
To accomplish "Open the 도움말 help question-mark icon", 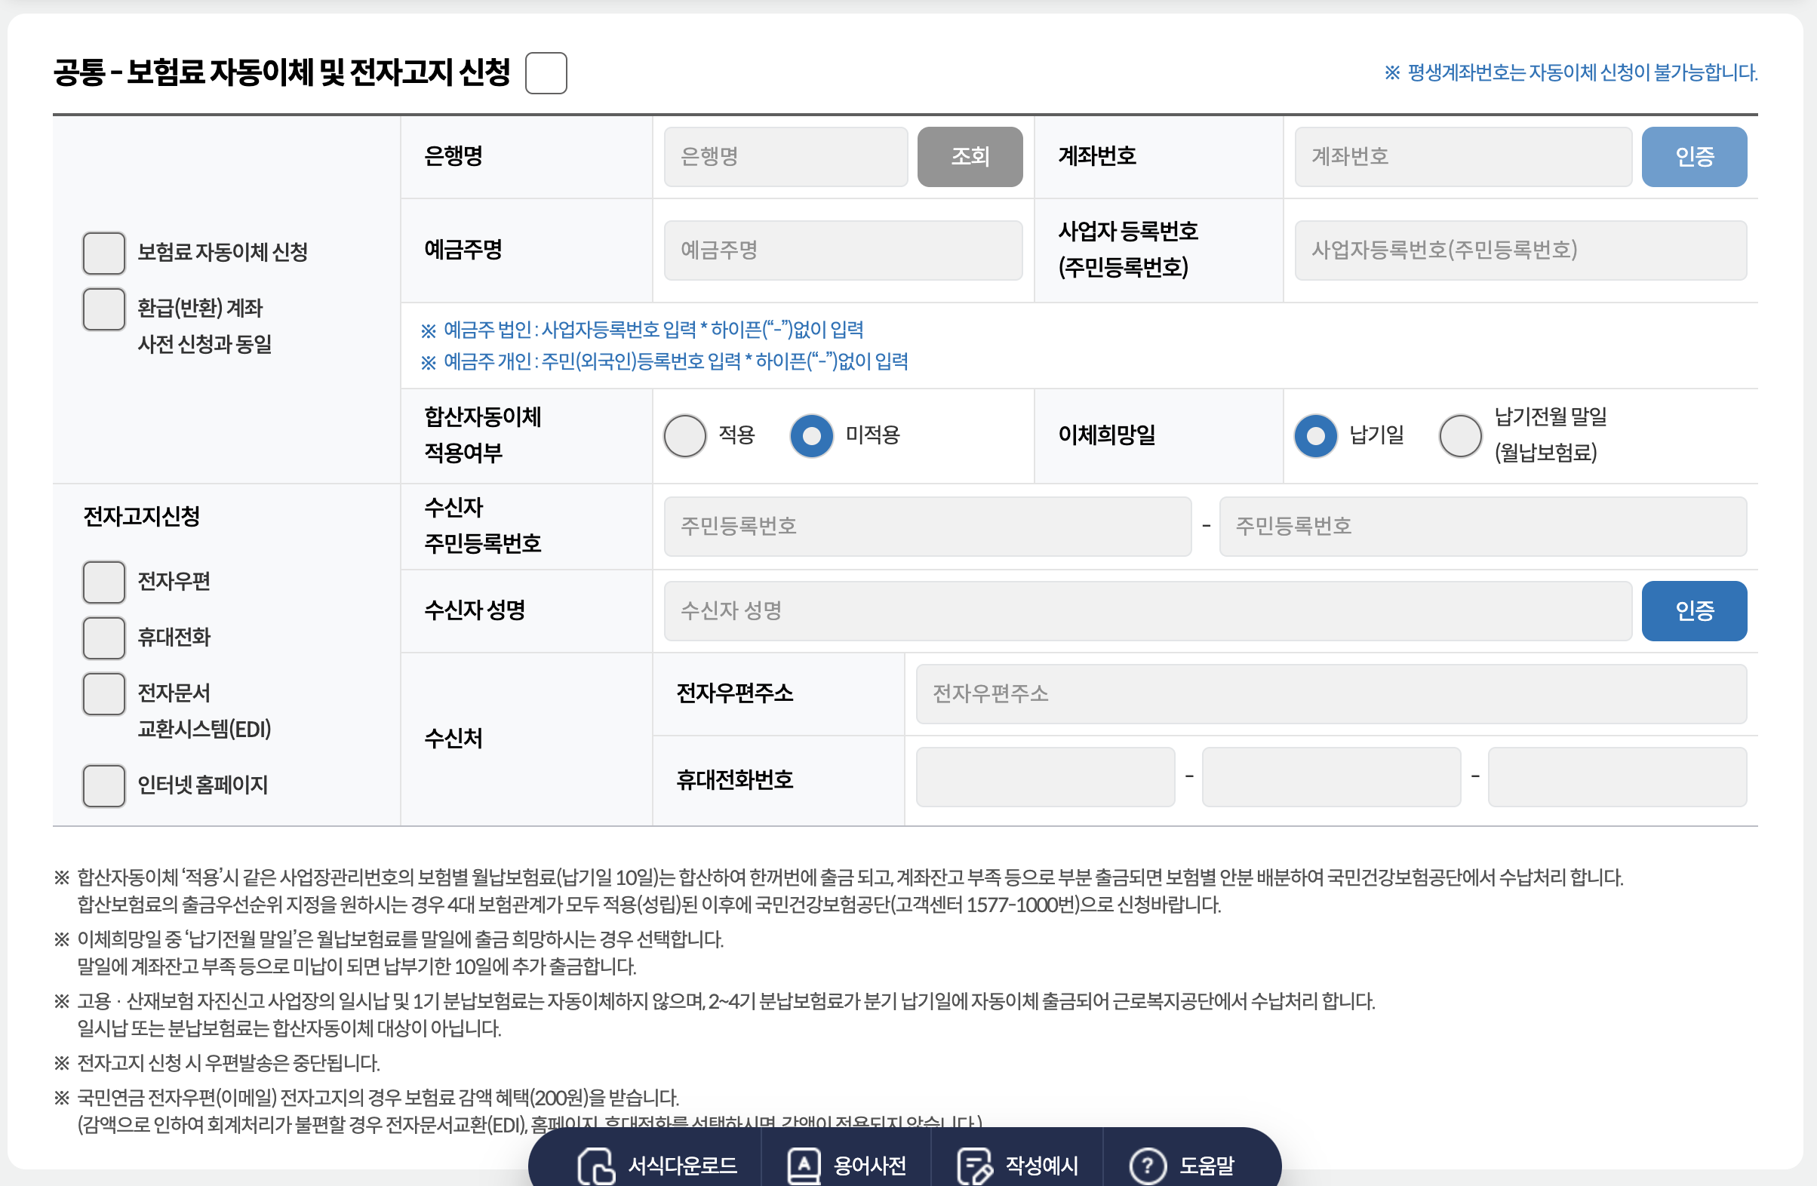I will pyautogui.click(x=1147, y=1166).
